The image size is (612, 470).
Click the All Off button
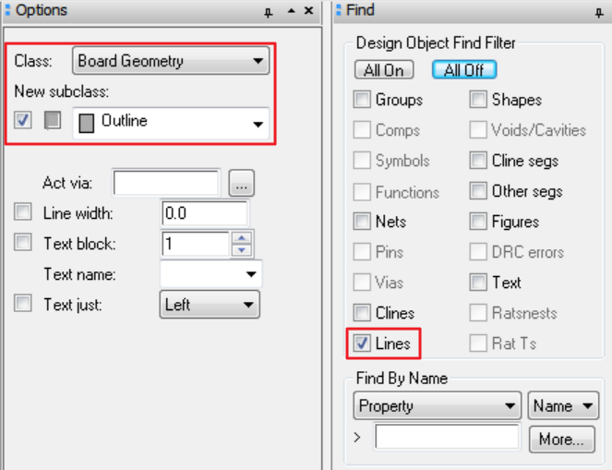pos(464,70)
